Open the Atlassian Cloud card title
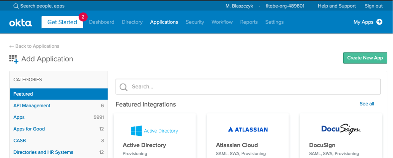 coord(237,145)
